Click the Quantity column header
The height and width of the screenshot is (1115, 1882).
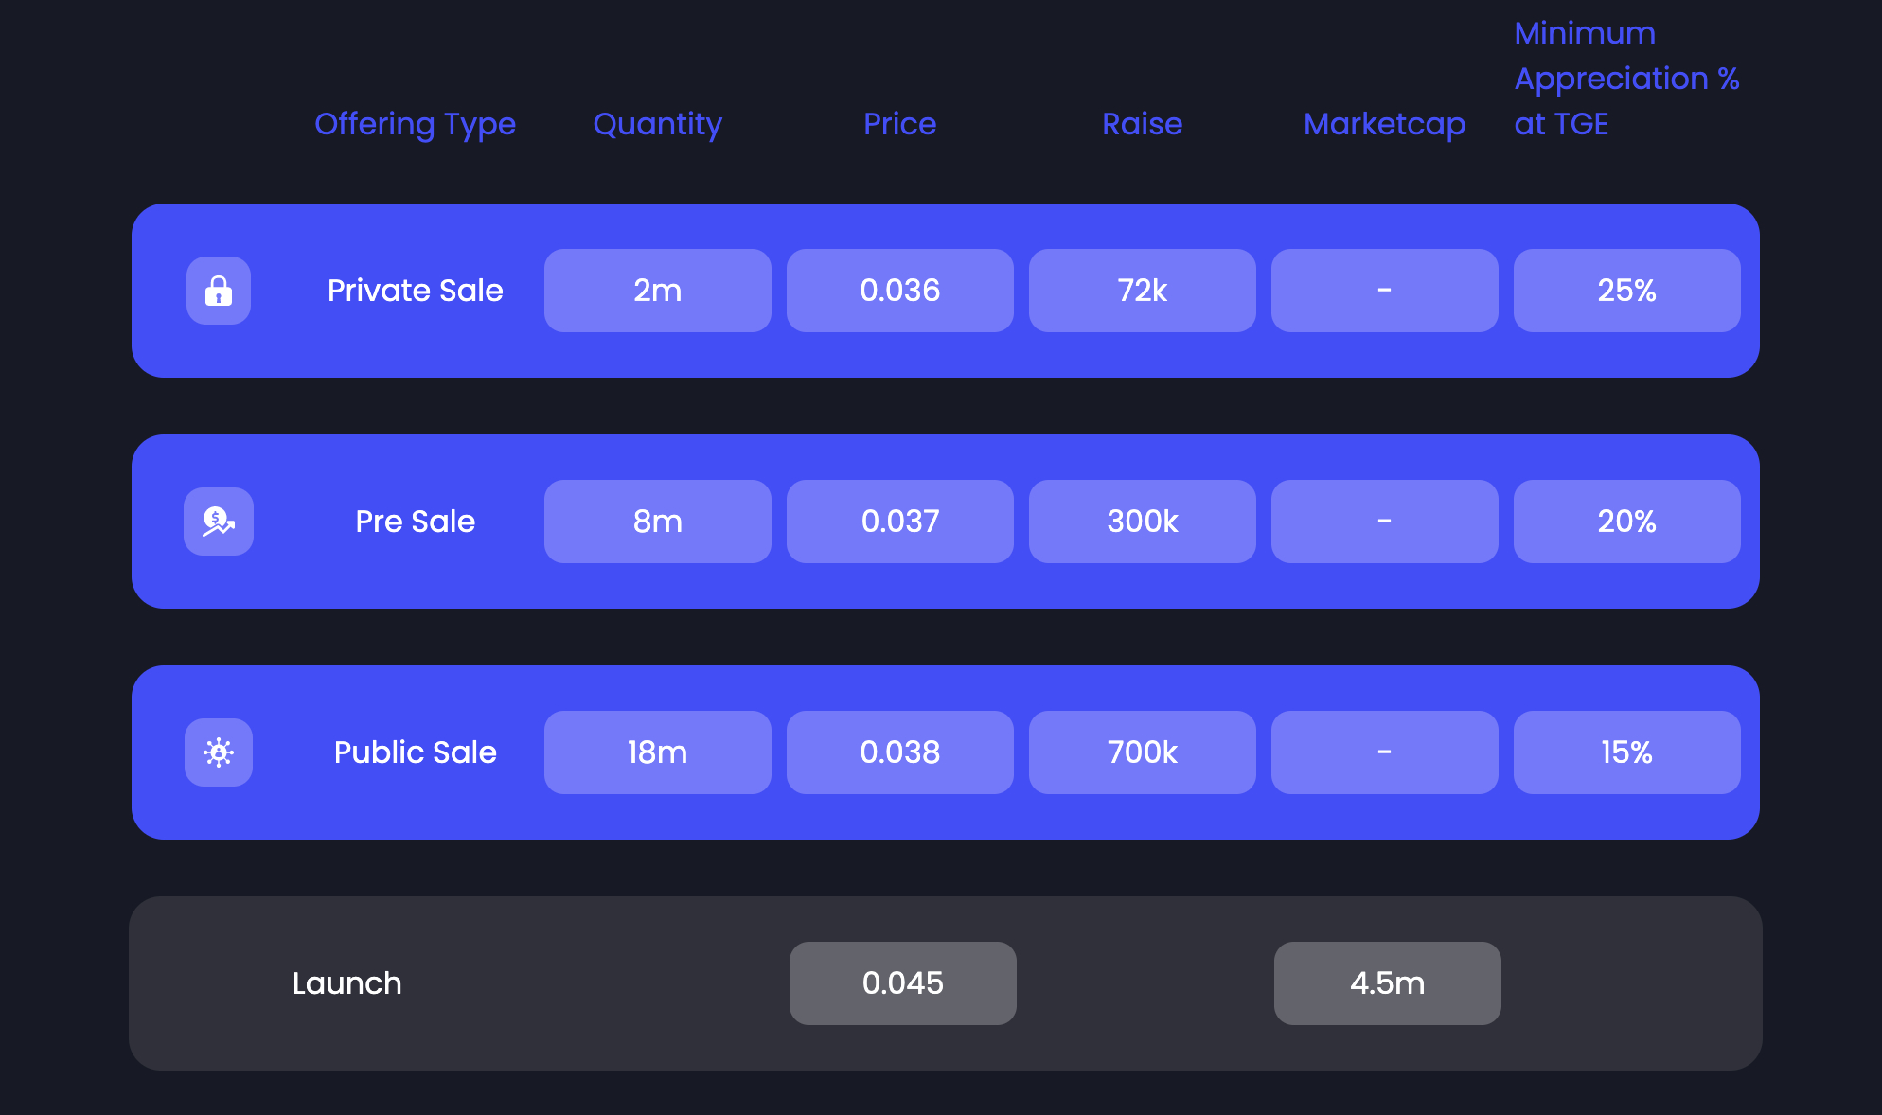(657, 124)
